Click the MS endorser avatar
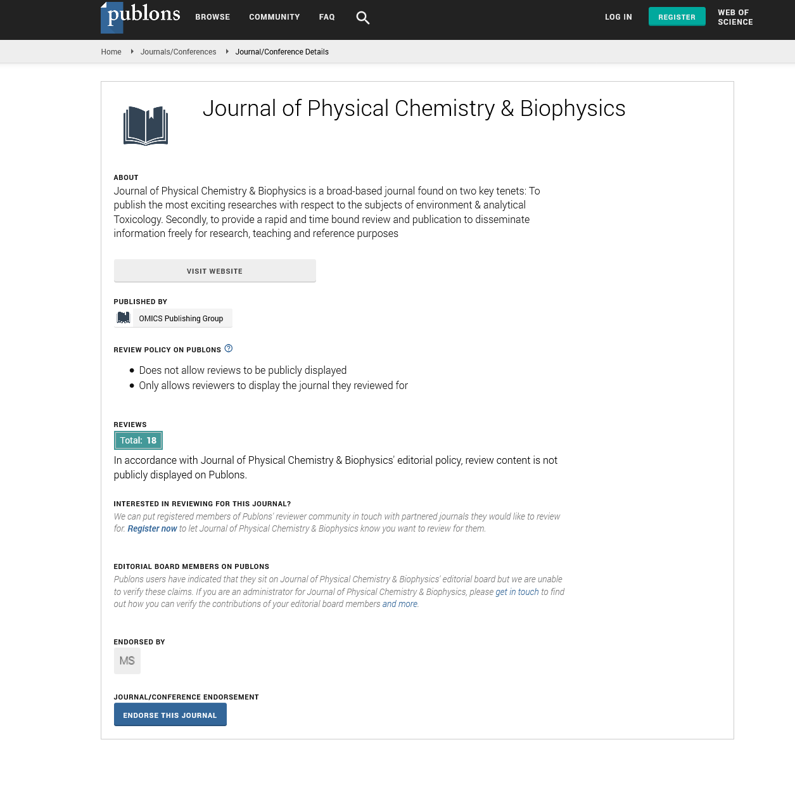795x799 pixels. coord(127,661)
